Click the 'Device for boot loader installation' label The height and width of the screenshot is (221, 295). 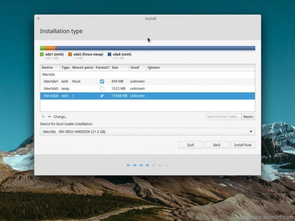click(x=66, y=124)
